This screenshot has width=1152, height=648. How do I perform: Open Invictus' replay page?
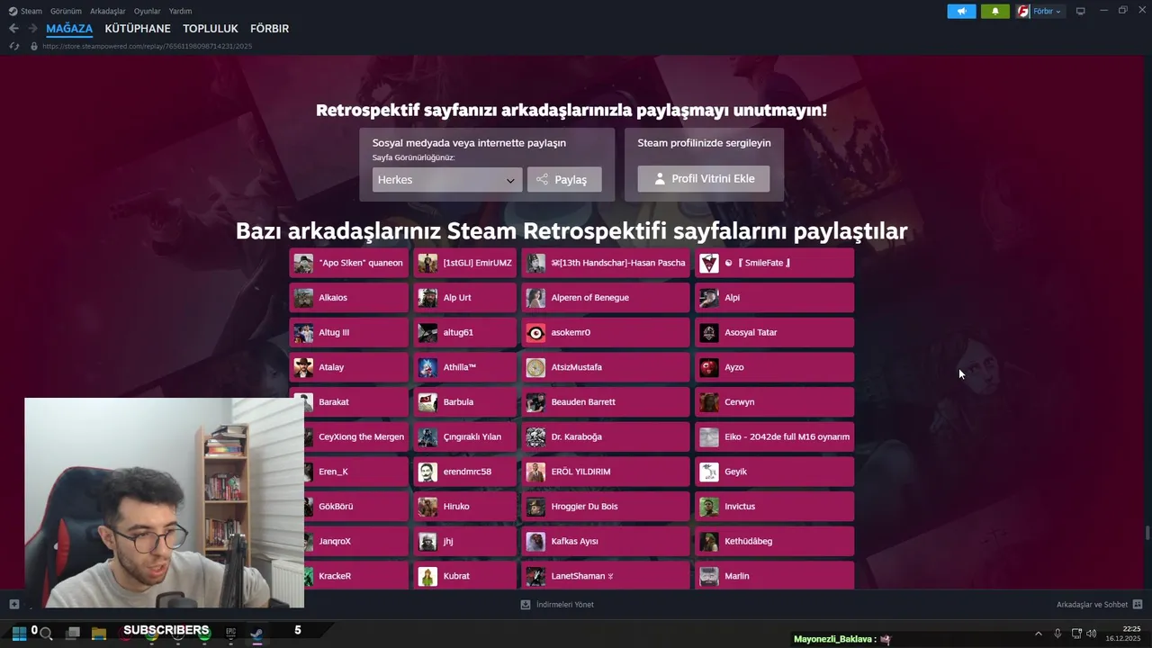tap(774, 507)
